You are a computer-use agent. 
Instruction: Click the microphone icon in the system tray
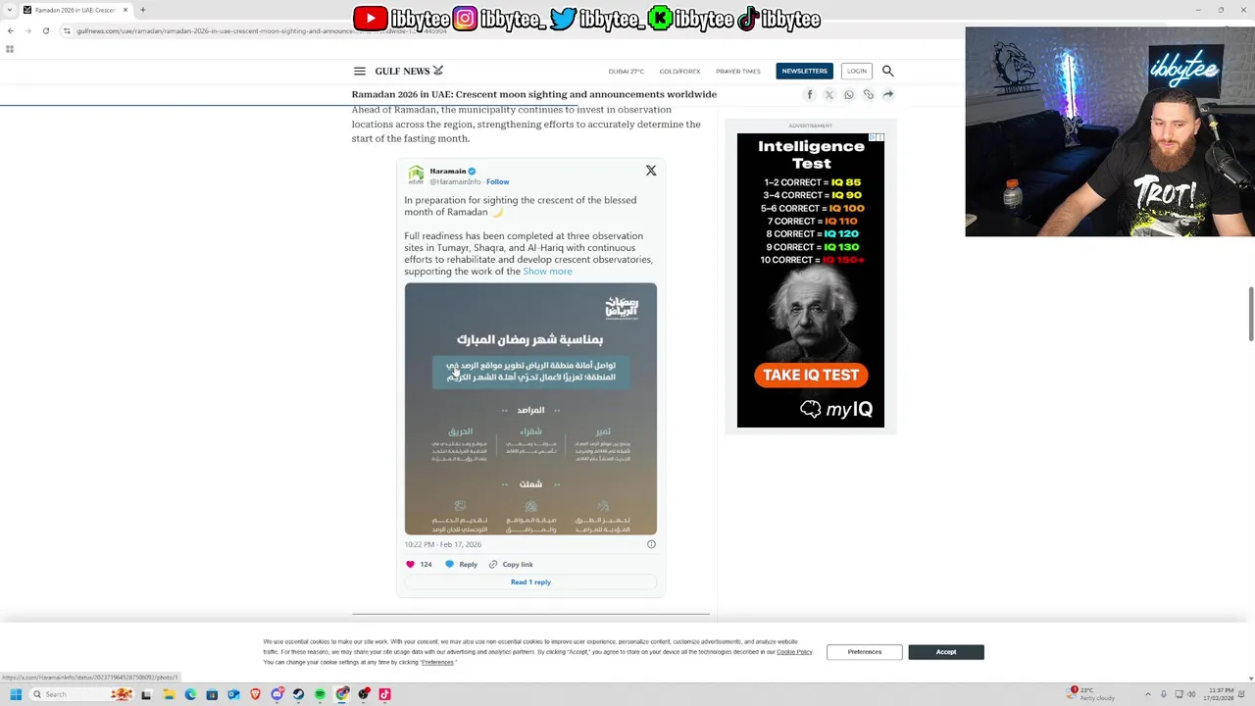[x=1164, y=694]
